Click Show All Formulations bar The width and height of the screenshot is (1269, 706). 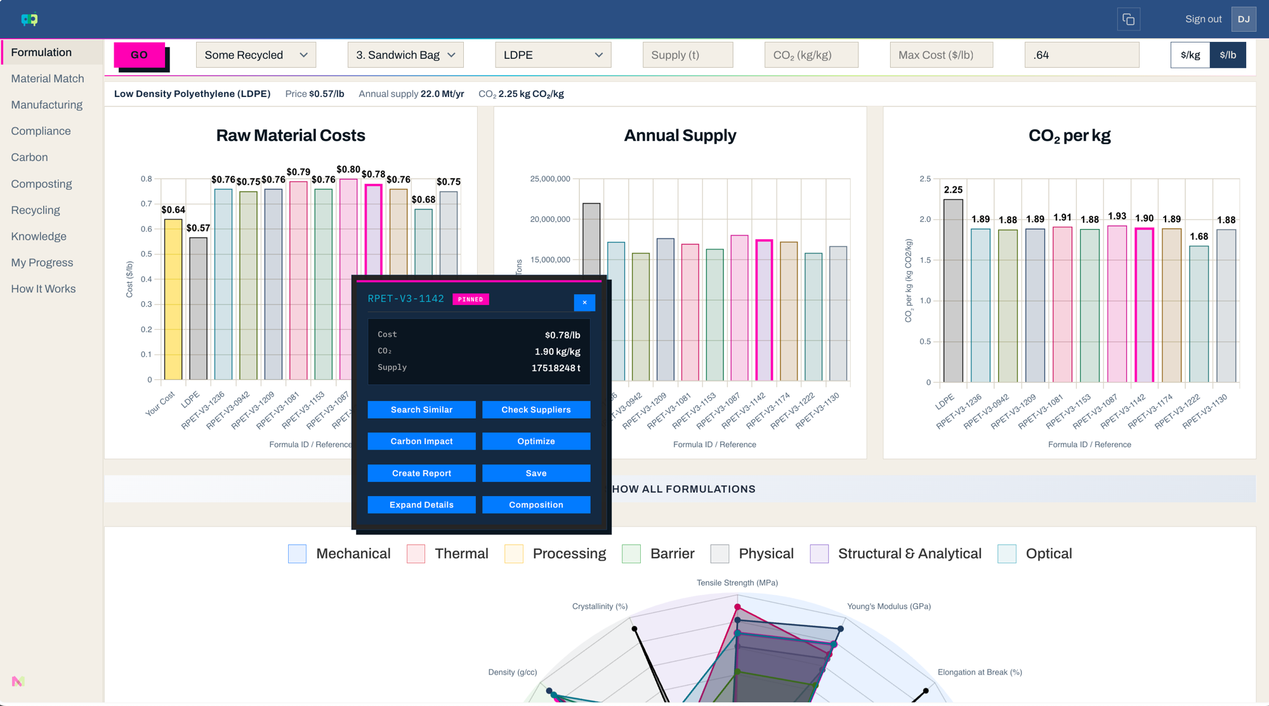(680, 489)
